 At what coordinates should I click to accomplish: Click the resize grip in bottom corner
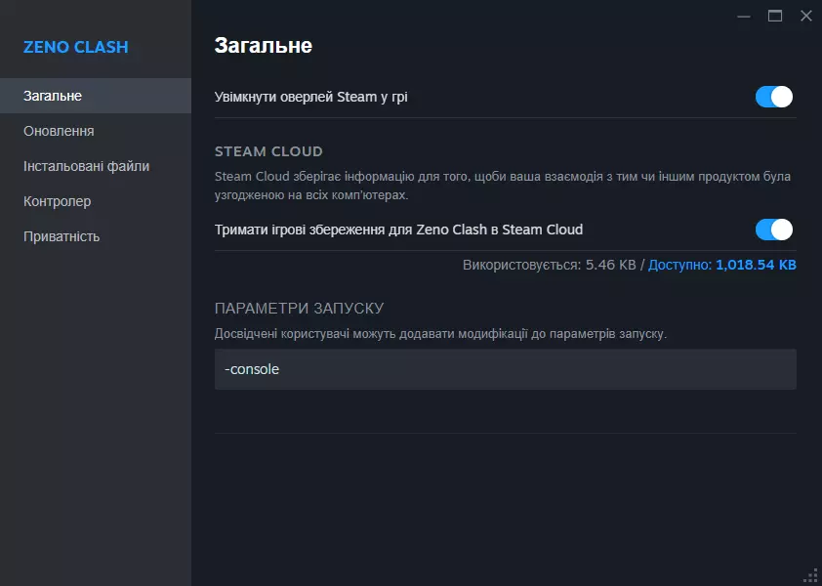[x=810, y=574]
